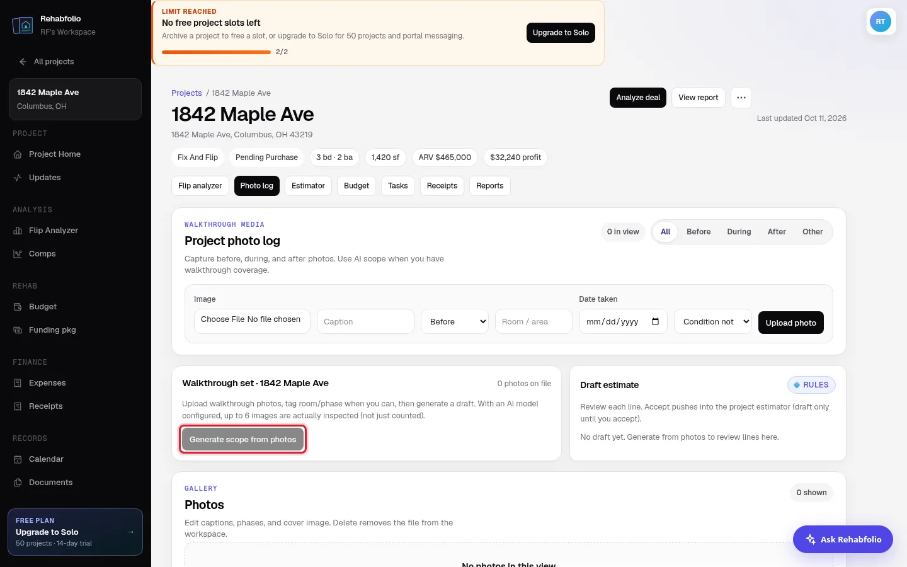The image size is (907, 567).
Task: Filter photos to Before phase
Action: click(x=699, y=232)
